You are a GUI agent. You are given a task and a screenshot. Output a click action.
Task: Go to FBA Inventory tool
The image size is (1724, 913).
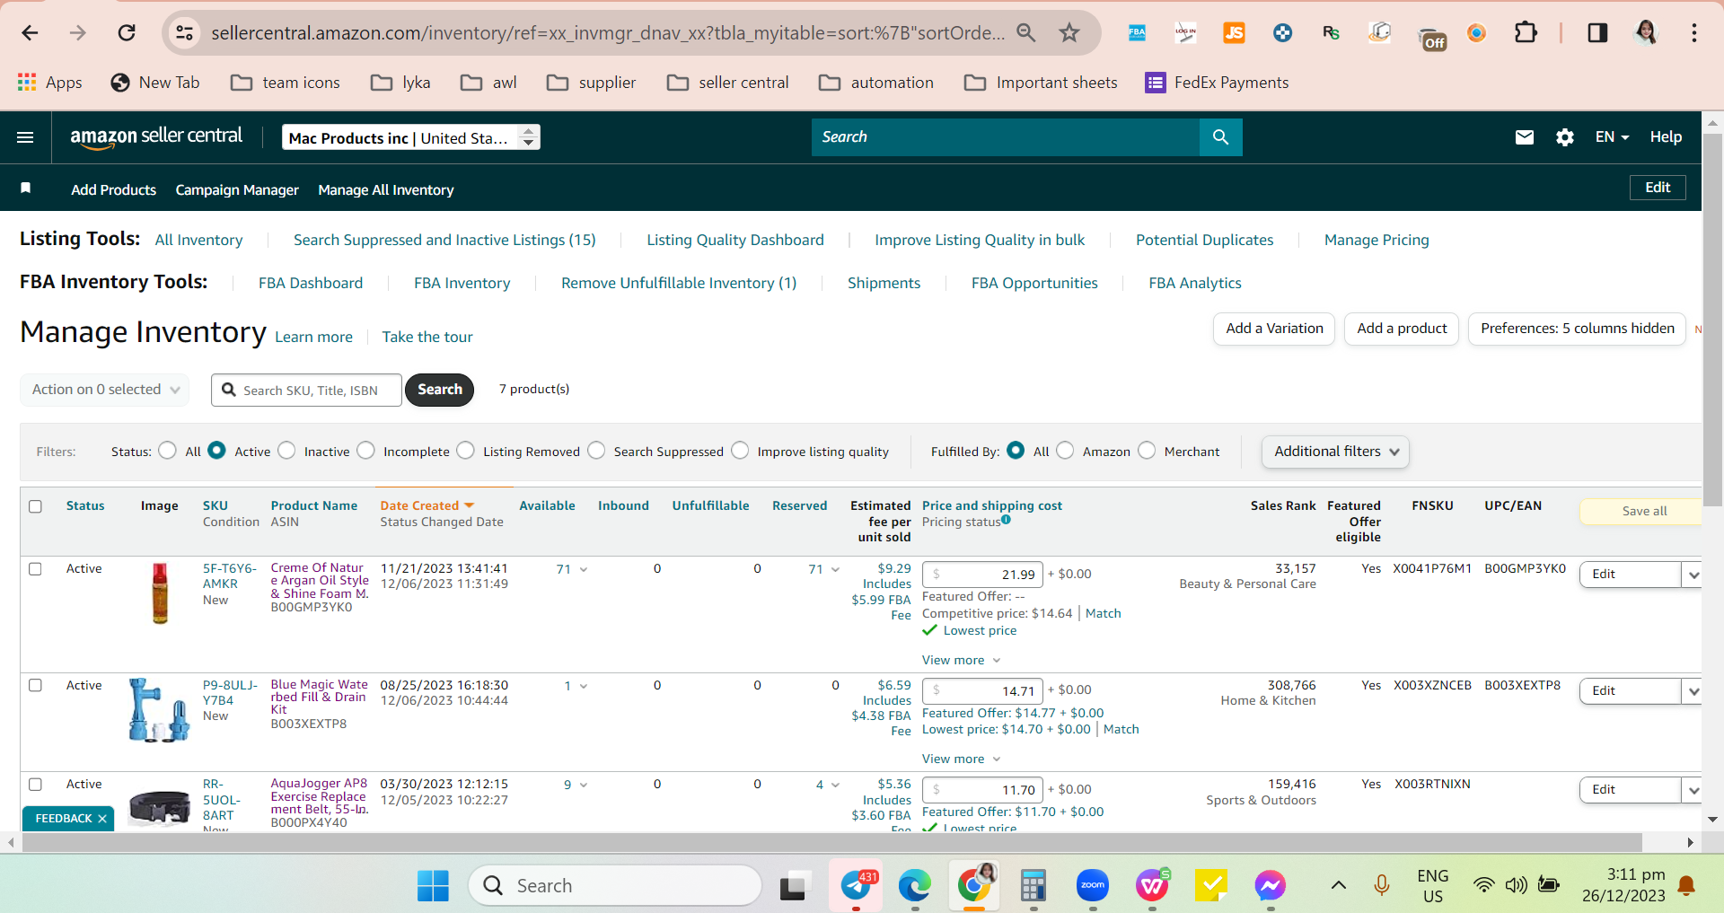tap(462, 283)
